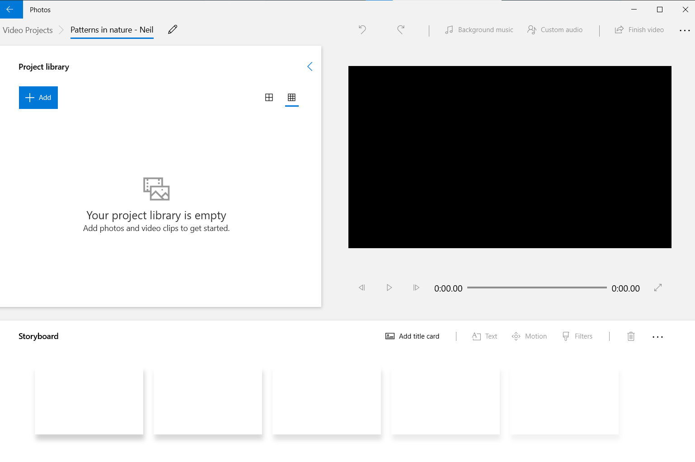Step forward one frame in preview
Viewport: 695px width, 462px height.
click(416, 288)
